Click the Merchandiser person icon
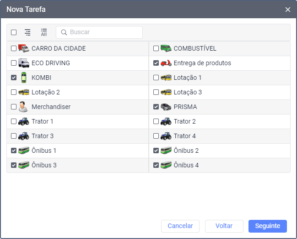This screenshot has height=239, width=297. click(x=23, y=107)
